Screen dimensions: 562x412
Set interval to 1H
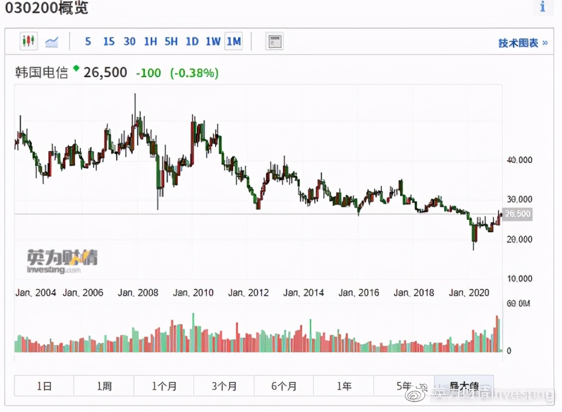coord(150,42)
